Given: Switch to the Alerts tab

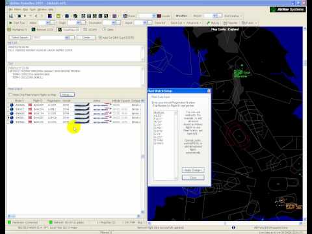Looking at the screenshot, I should pyautogui.click(x=108, y=29).
